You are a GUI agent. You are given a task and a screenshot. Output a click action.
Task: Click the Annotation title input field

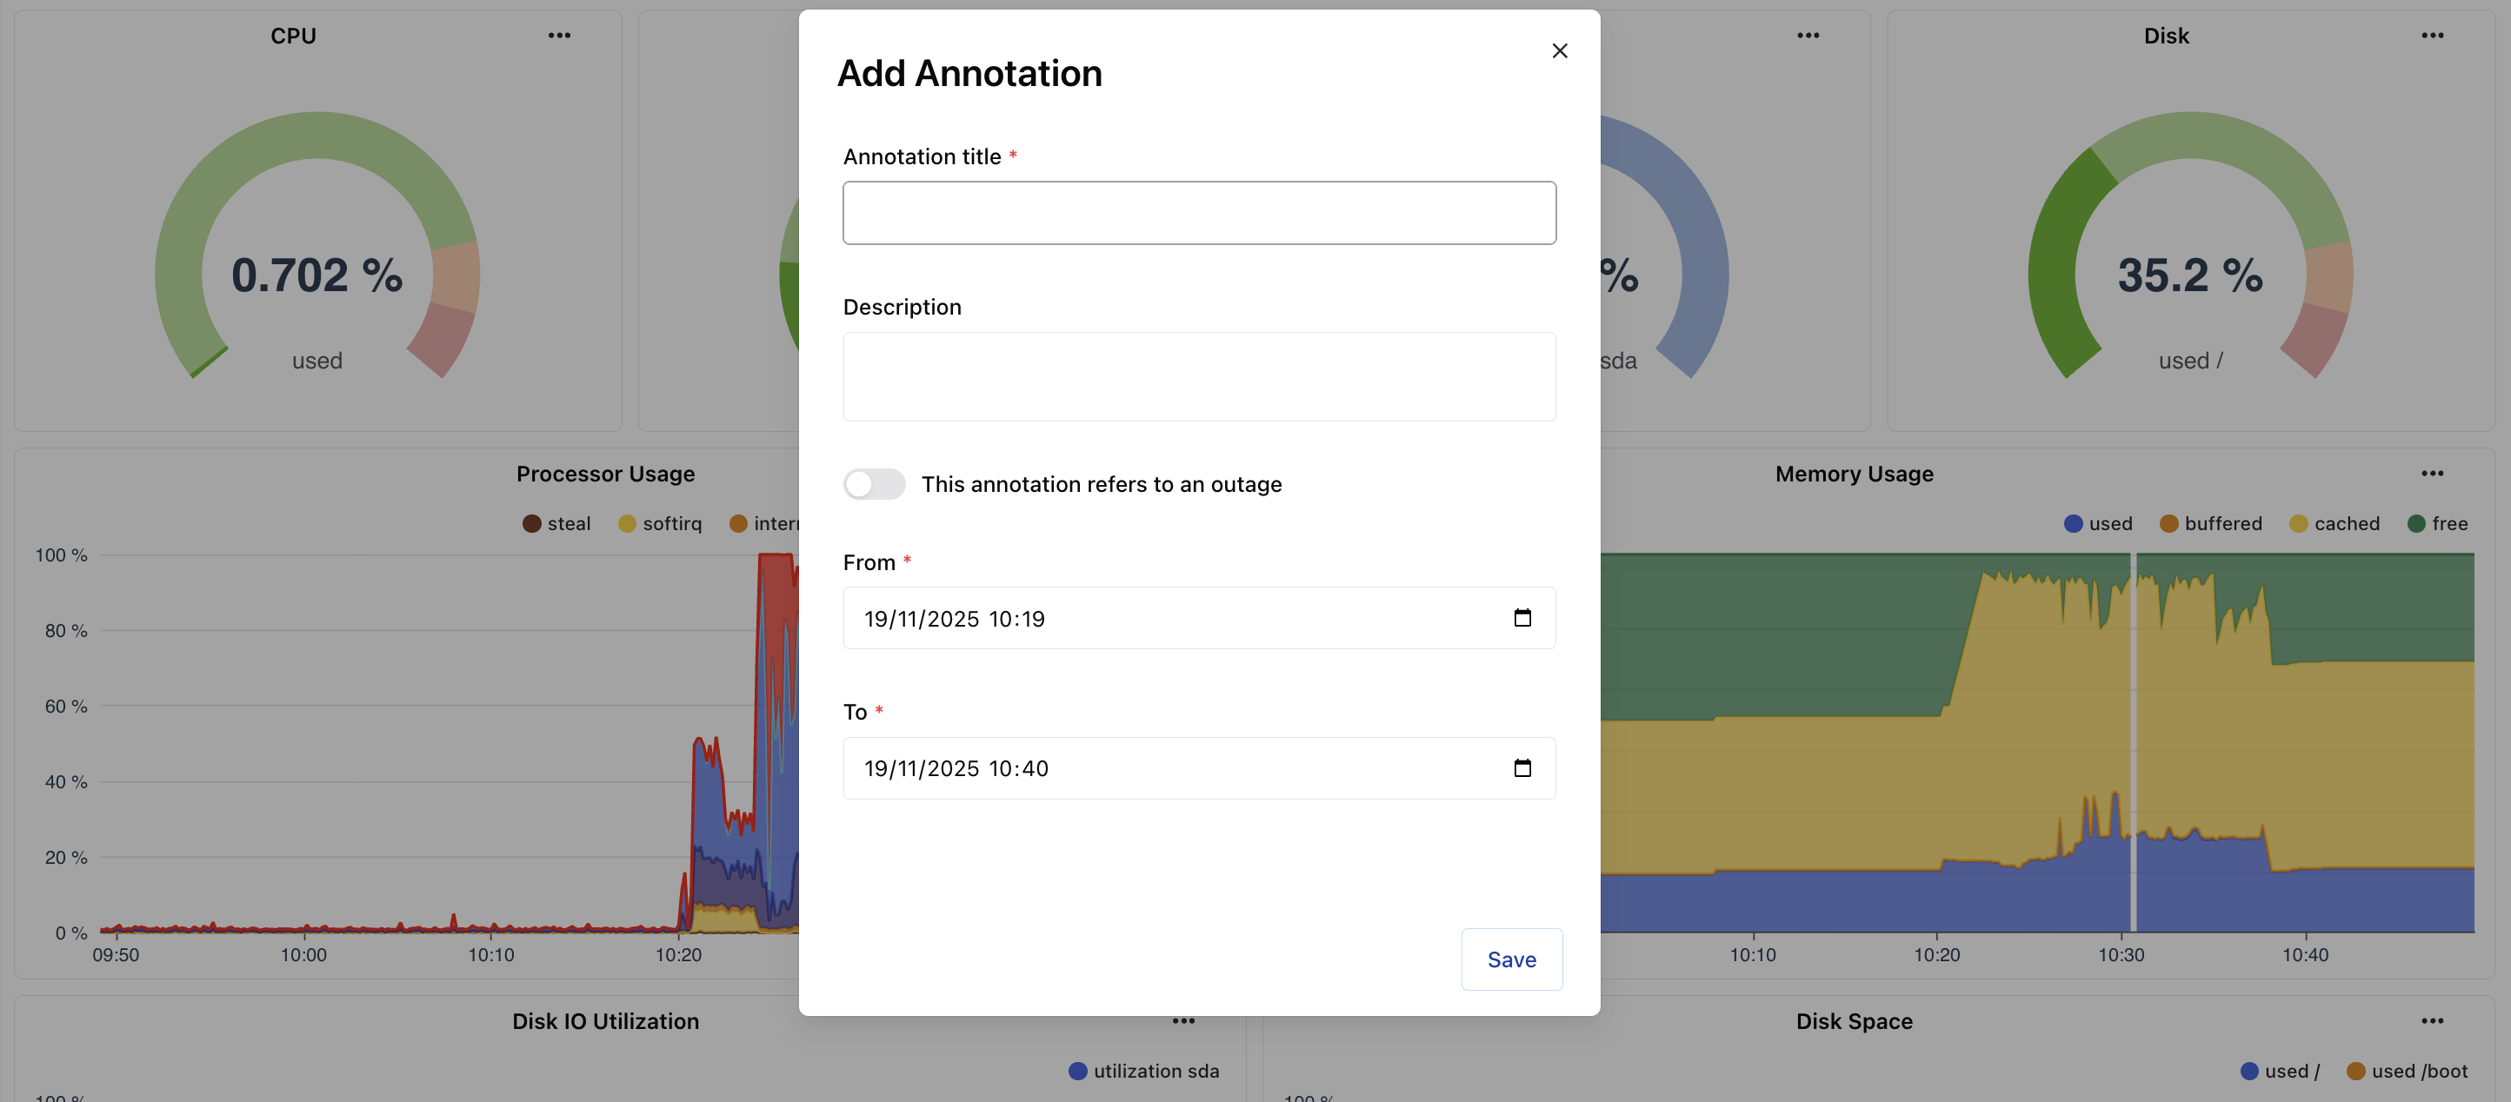pos(1199,212)
